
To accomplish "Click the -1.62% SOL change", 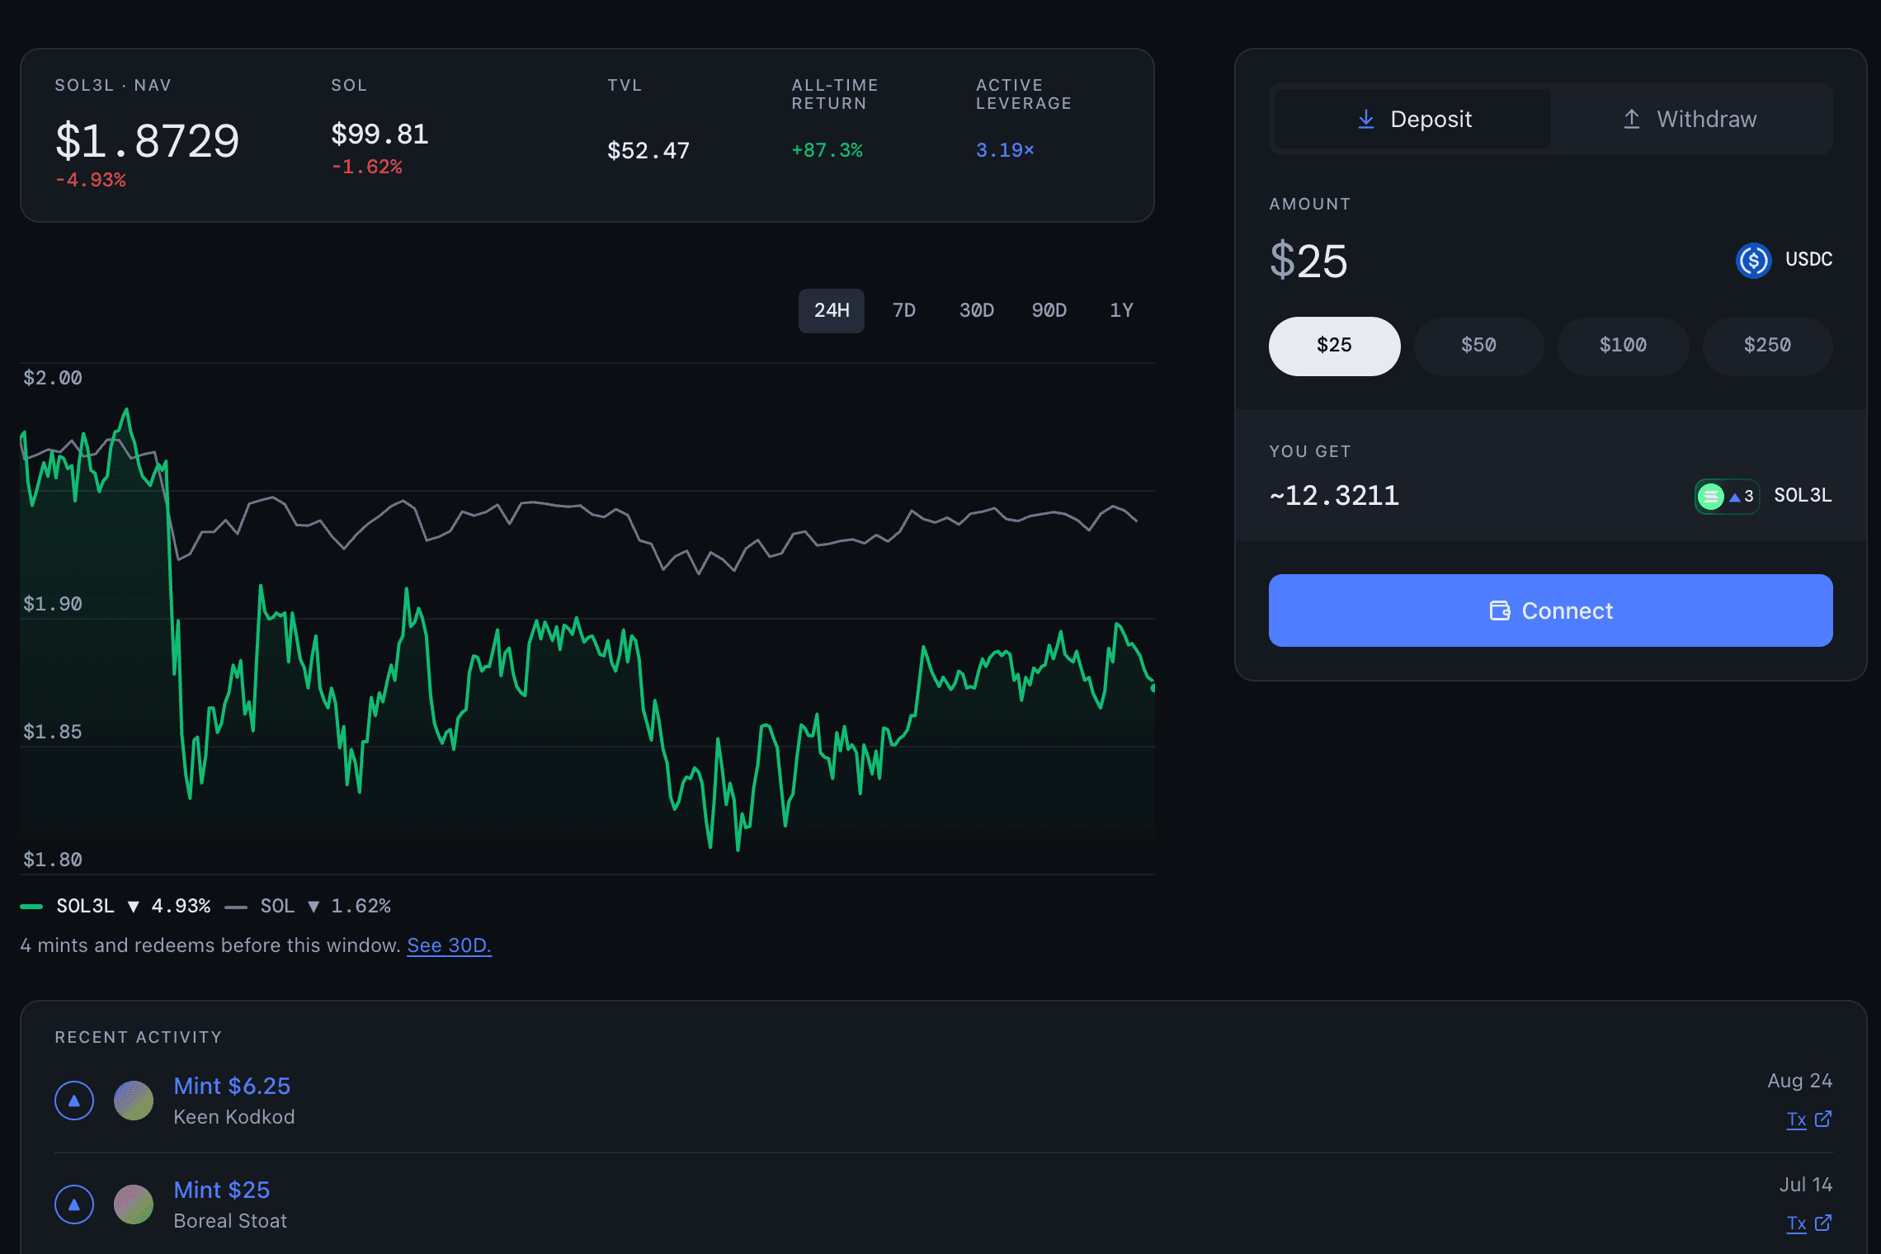I will click(x=367, y=167).
